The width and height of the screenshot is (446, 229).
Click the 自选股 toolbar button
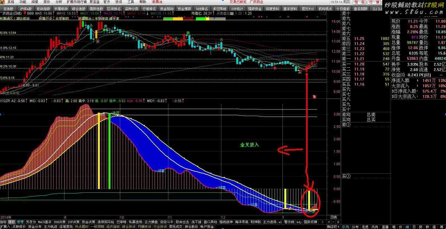[8, 9]
